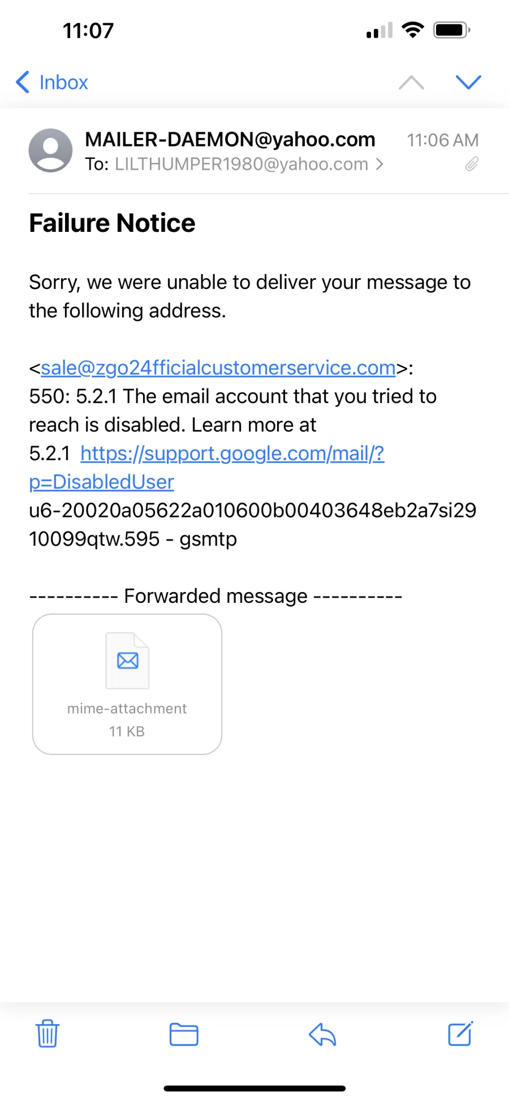Image resolution: width=509 pixels, height=1101 pixels.
Task: Compose a new message with the pencil icon
Action: 460,1034
